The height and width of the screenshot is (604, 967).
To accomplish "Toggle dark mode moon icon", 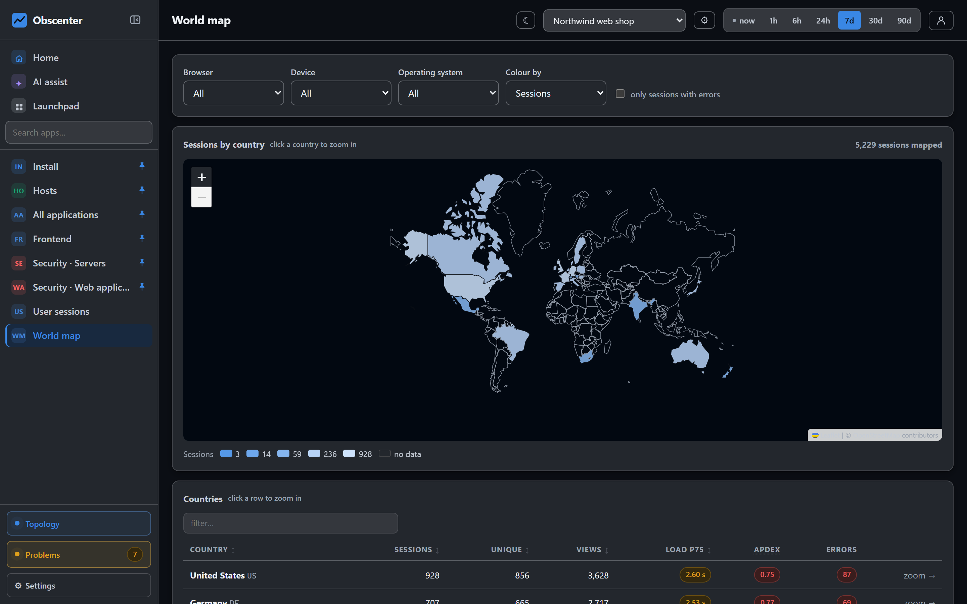I will (525, 20).
